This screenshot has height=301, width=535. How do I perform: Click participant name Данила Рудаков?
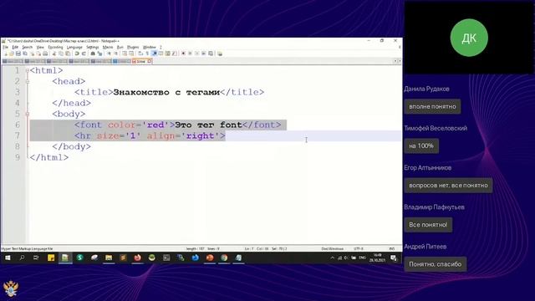tap(426, 89)
